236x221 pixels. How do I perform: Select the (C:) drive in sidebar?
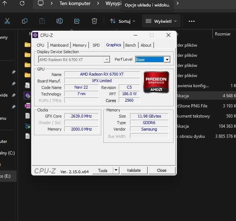[8, 153]
